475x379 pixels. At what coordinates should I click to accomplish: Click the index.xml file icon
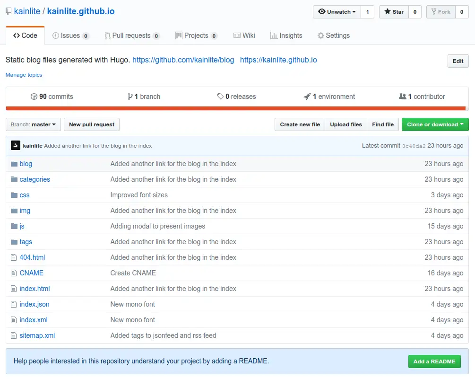click(x=14, y=320)
